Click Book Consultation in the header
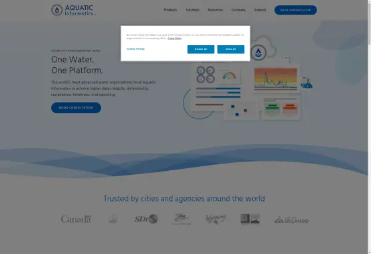Screen dimensions: 371x254 pyautogui.click(x=295, y=10)
